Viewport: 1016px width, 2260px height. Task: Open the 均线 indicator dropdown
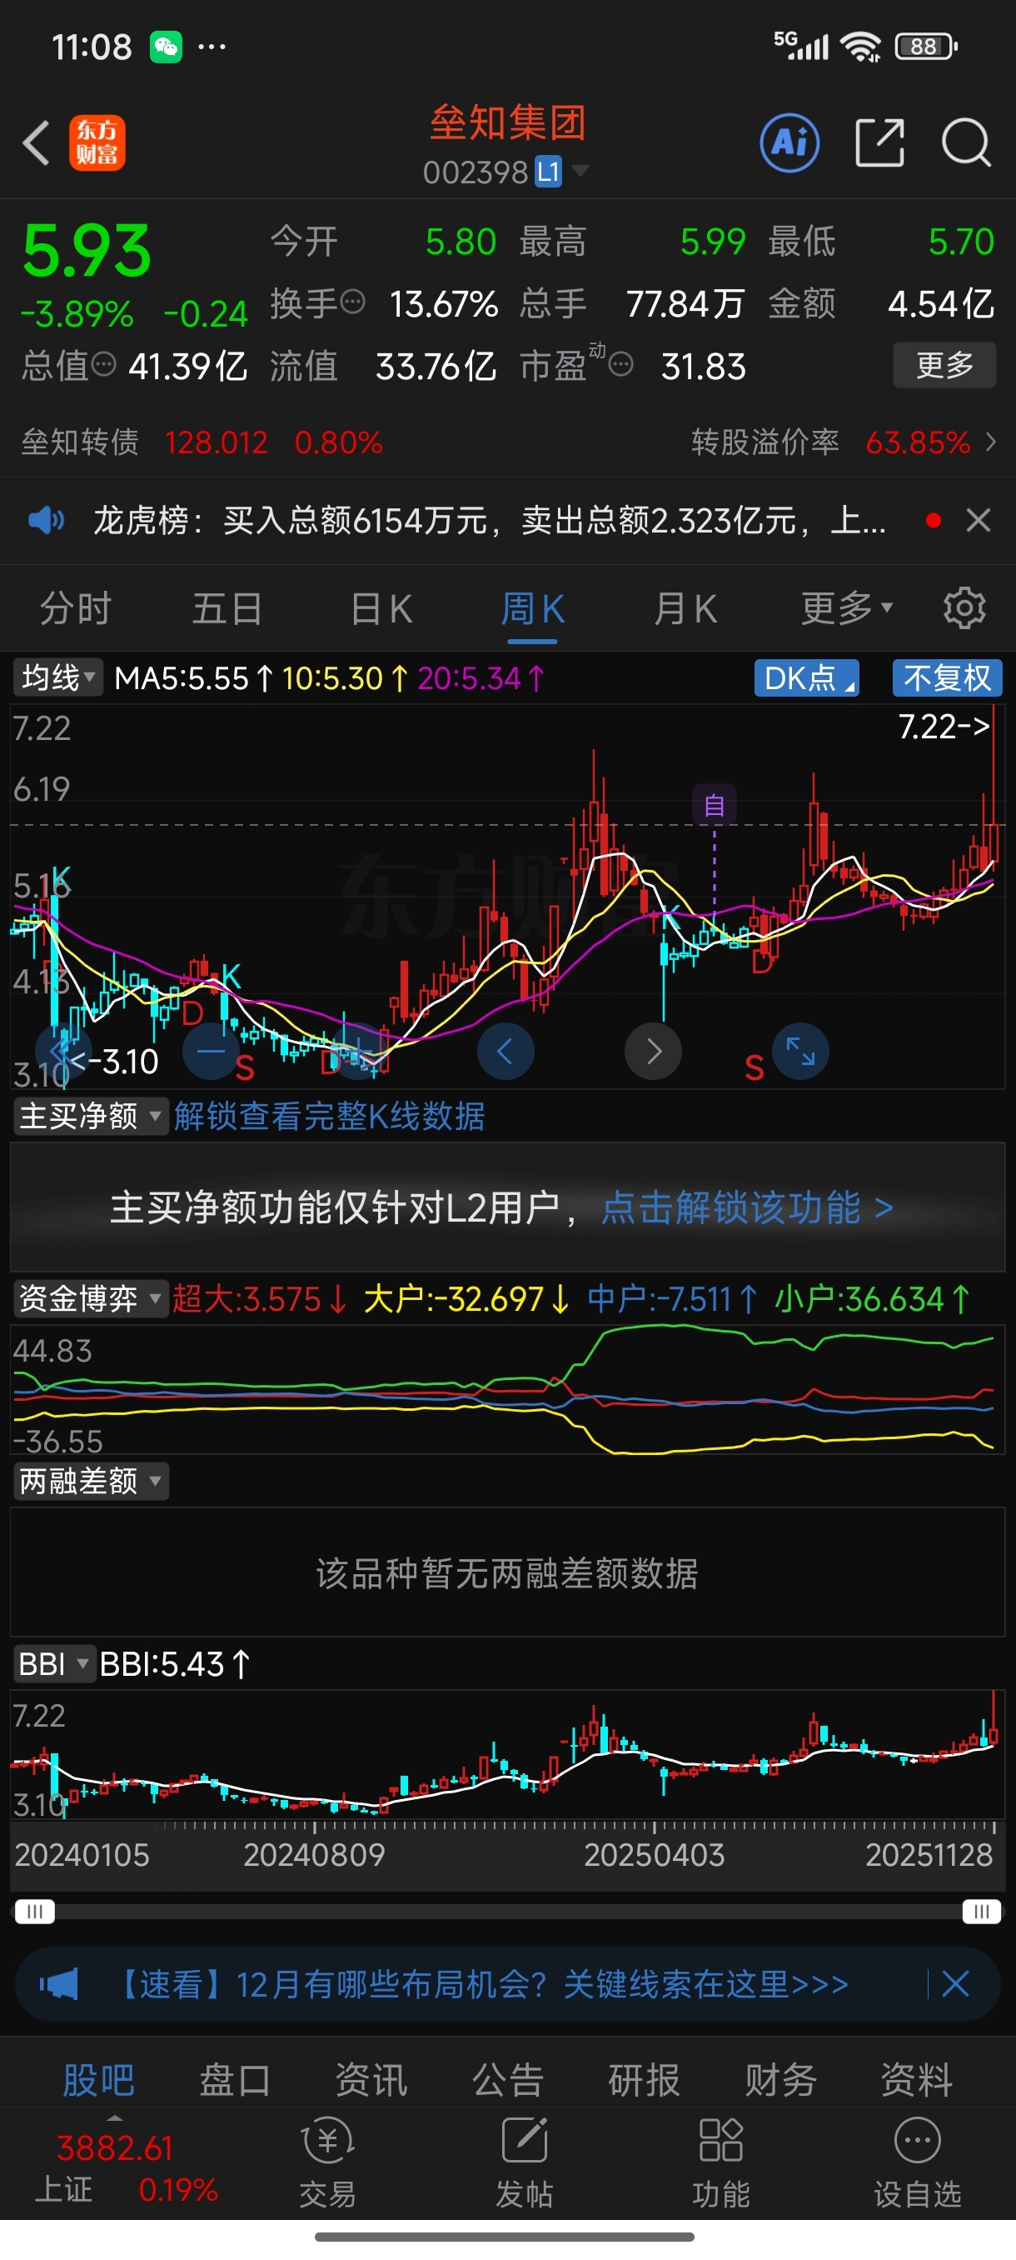click(x=57, y=677)
